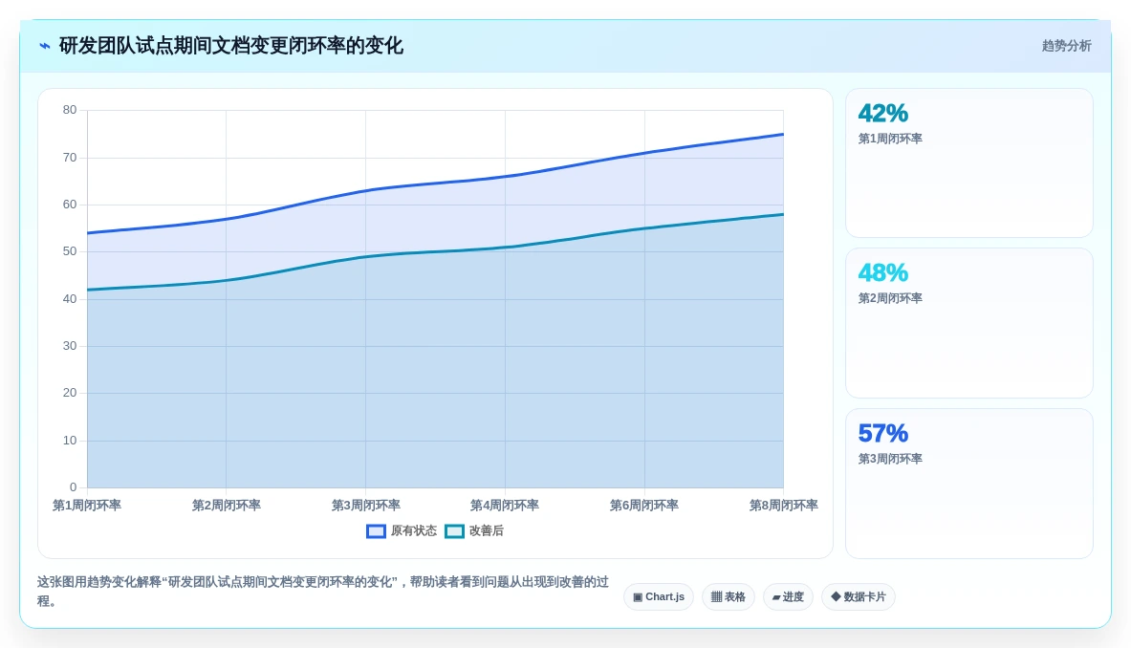The height and width of the screenshot is (648, 1131).
Task: Click the y-axis value 60
Action: coord(69,205)
